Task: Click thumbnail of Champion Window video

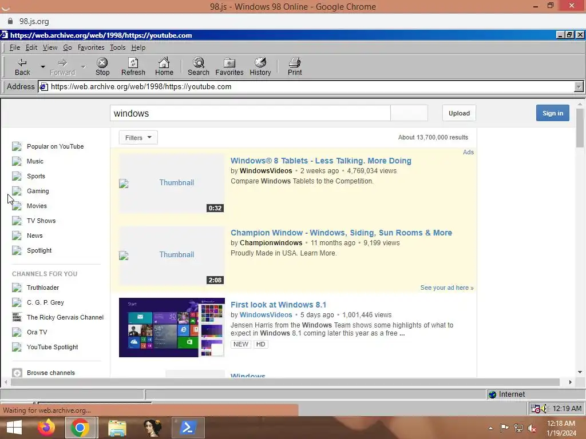Action: coord(172,256)
